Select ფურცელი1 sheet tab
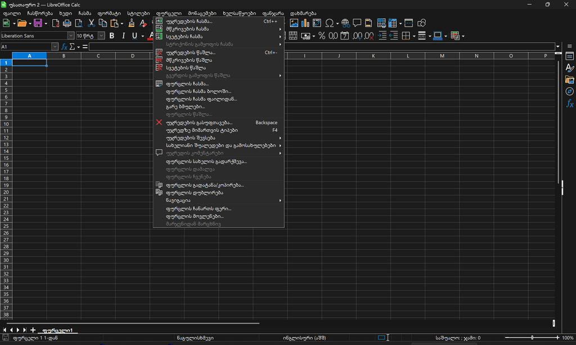 point(58,330)
